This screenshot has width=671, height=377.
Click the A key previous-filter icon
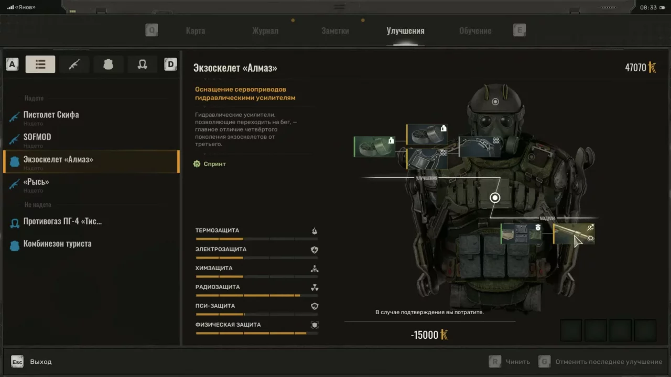tap(12, 64)
